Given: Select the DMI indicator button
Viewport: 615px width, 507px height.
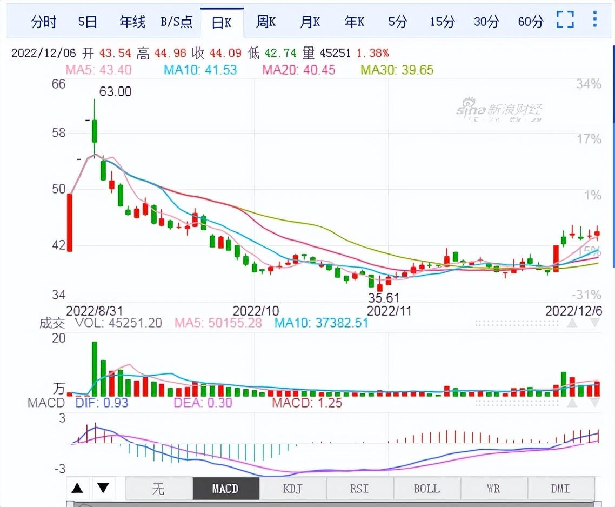Looking at the screenshot, I should pyautogui.click(x=560, y=489).
